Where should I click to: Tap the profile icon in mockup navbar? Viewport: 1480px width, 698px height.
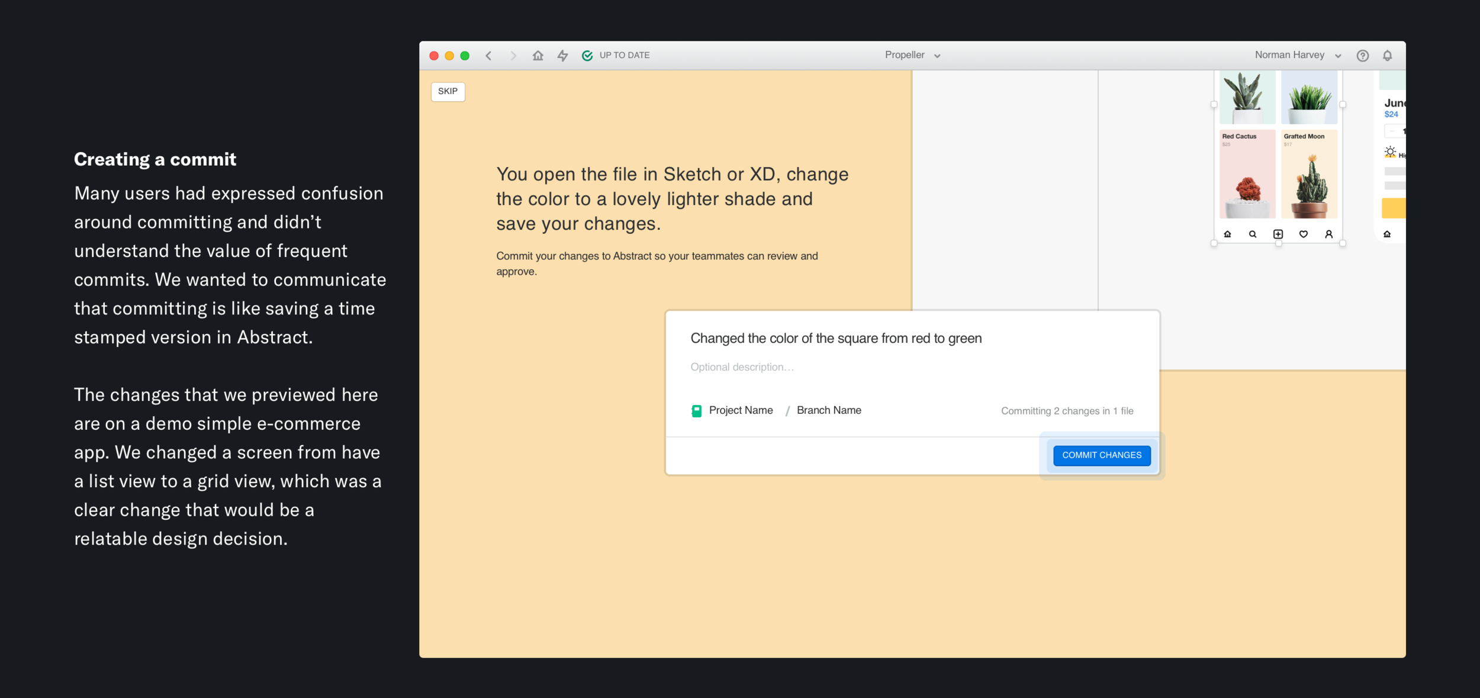click(1329, 234)
